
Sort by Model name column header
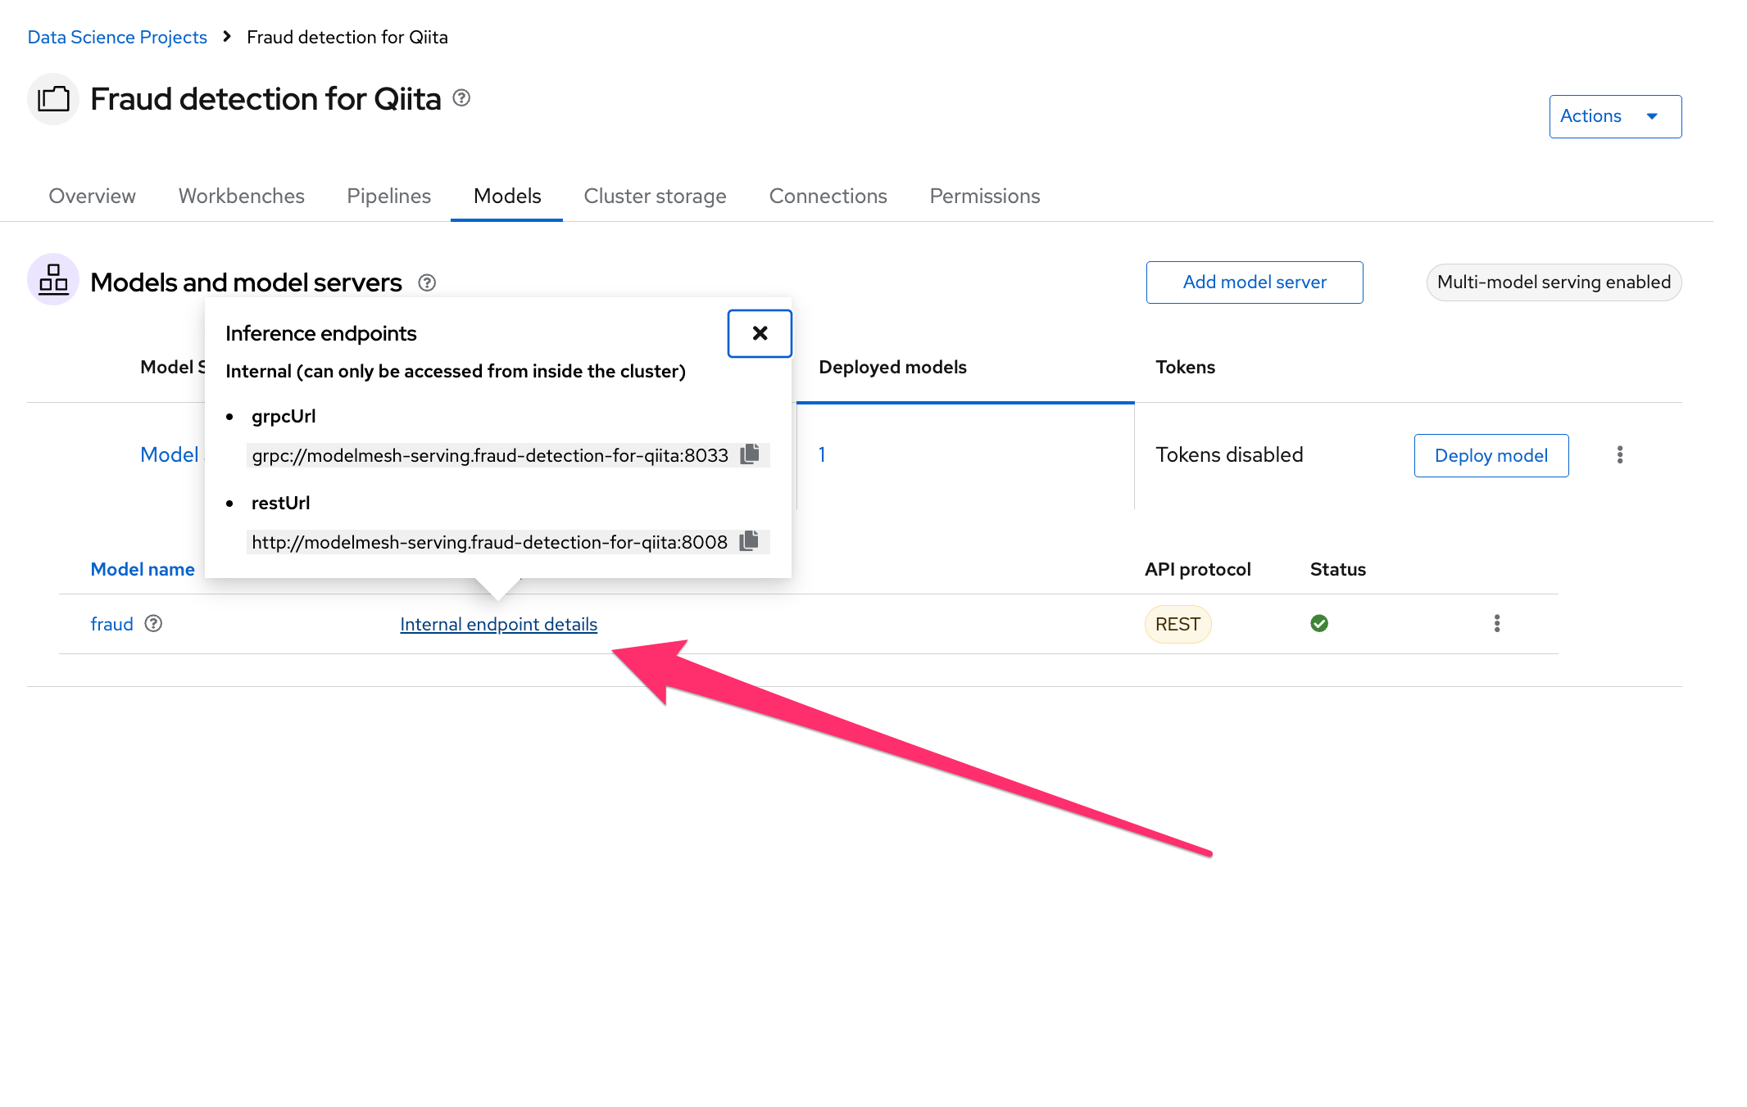[143, 569]
